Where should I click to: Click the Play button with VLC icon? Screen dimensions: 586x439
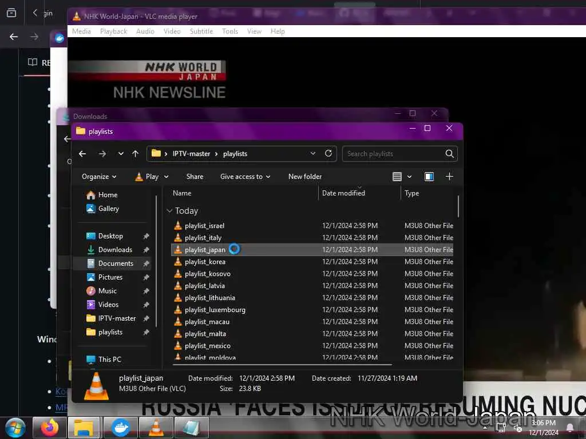pyautogui.click(x=146, y=177)
